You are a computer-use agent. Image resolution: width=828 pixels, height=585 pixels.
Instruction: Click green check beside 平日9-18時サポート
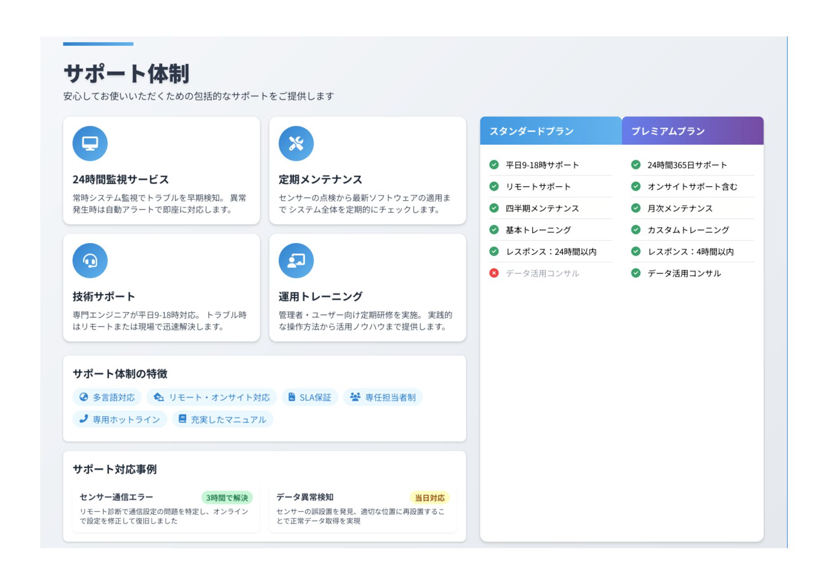tap(494, 165)
